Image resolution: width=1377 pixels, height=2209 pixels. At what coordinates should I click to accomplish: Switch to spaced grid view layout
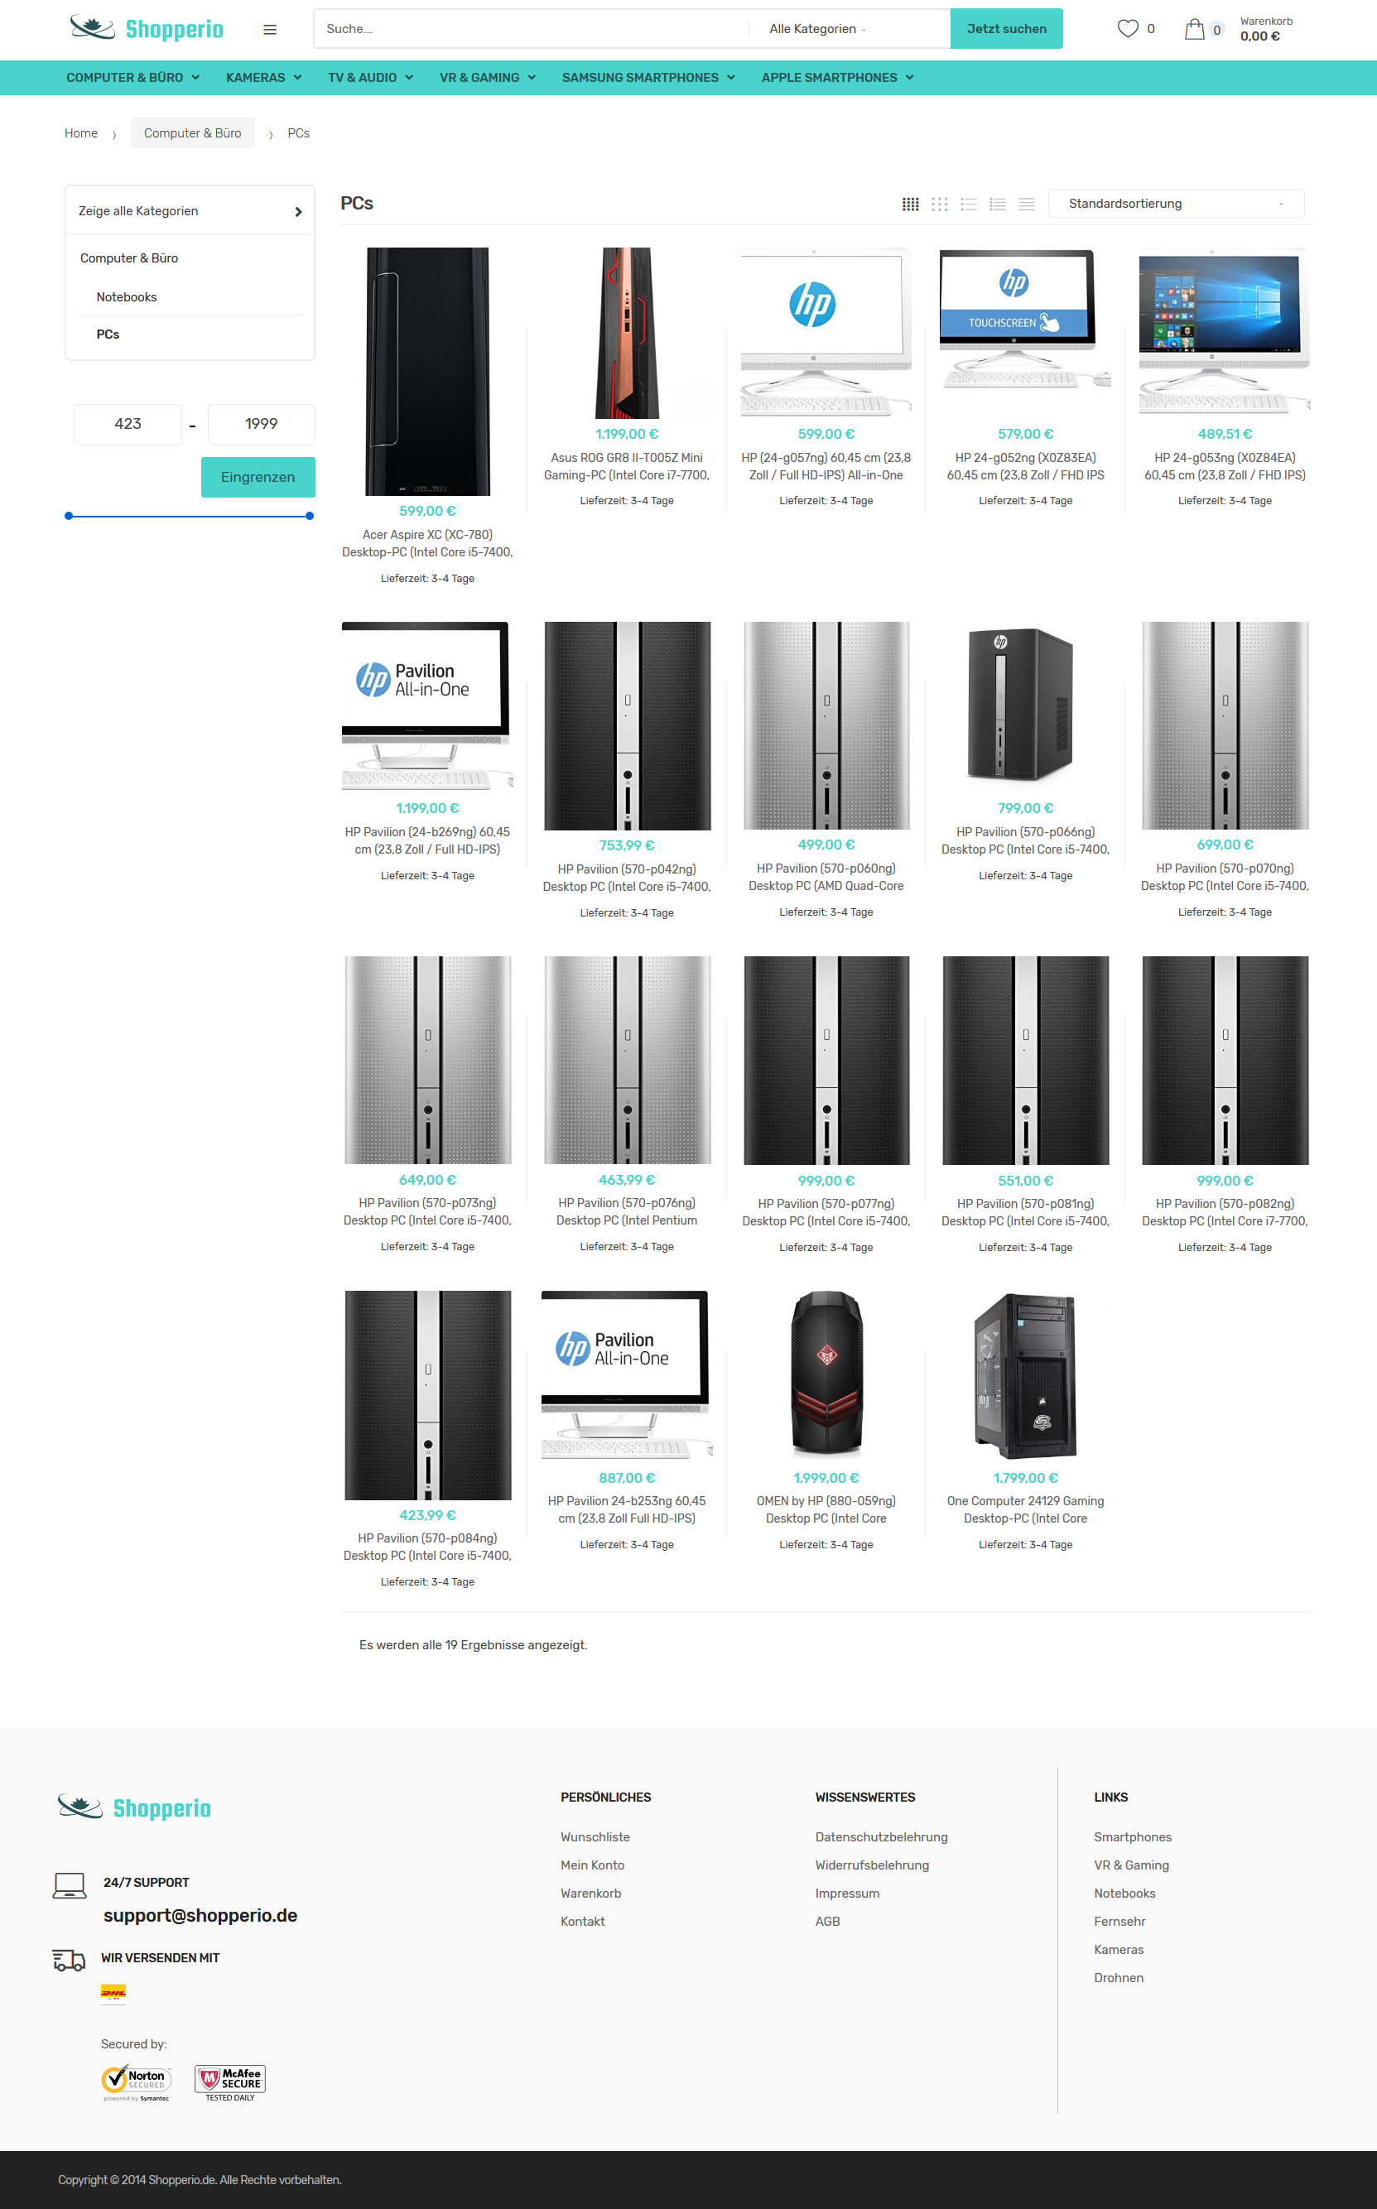pyautogui.click(x=939, y=204)
